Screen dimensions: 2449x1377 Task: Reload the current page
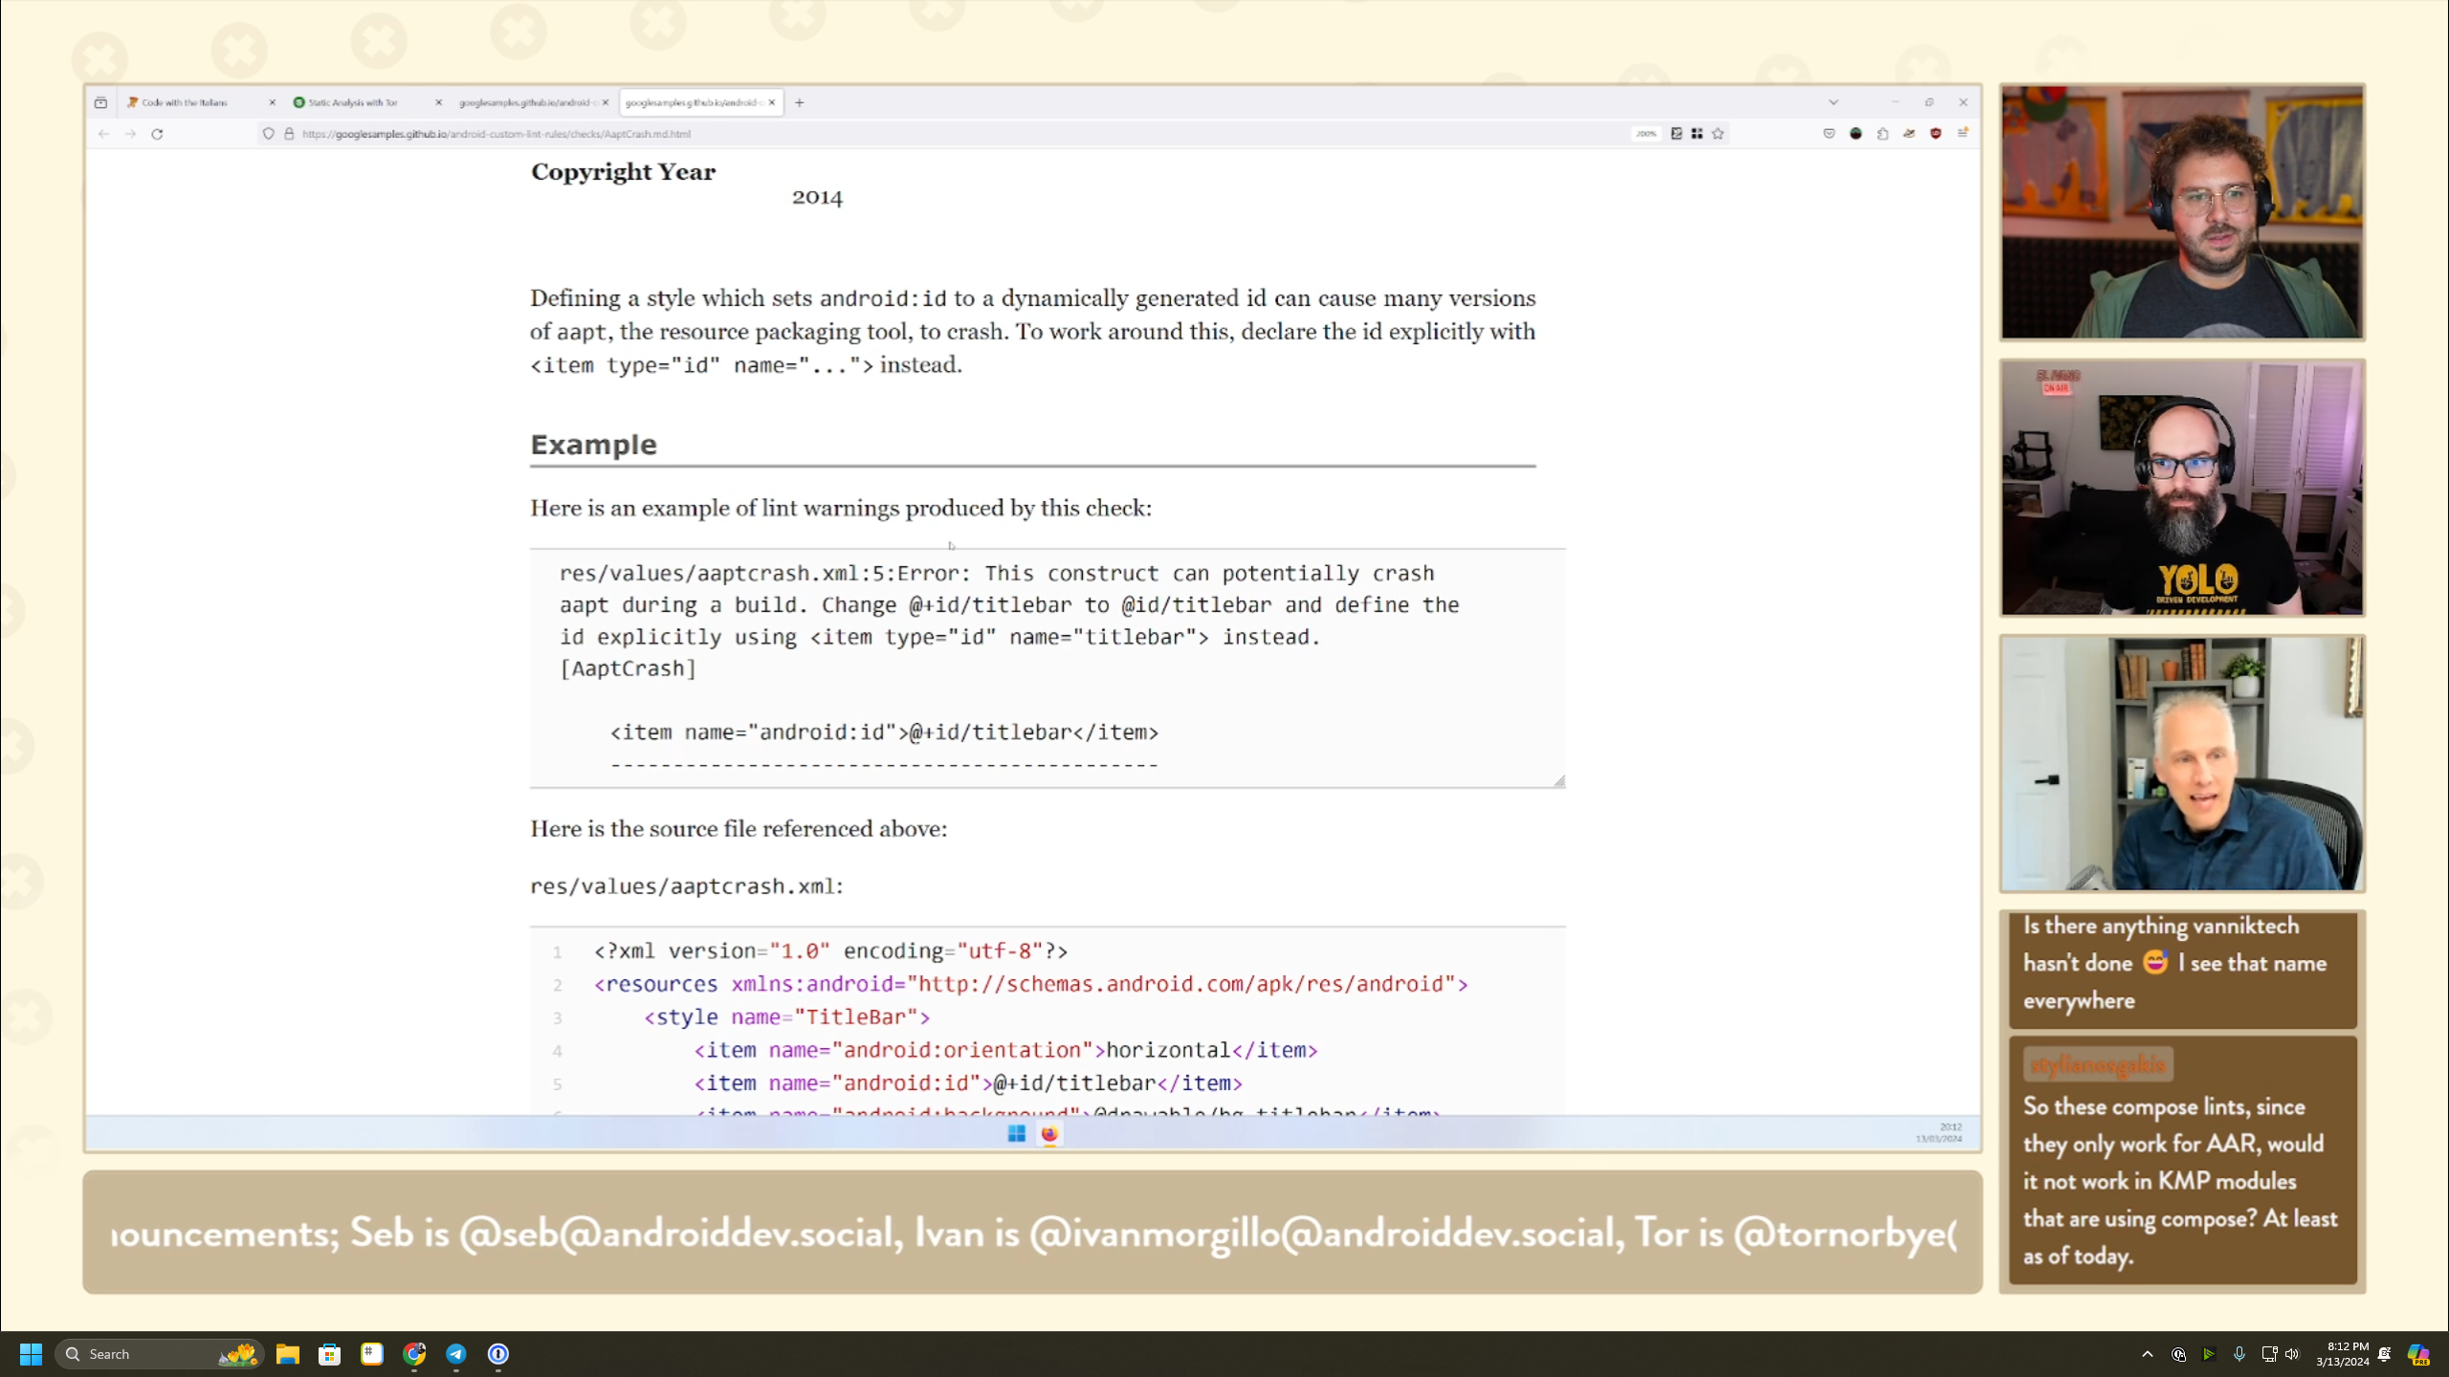tap(157, 134)
